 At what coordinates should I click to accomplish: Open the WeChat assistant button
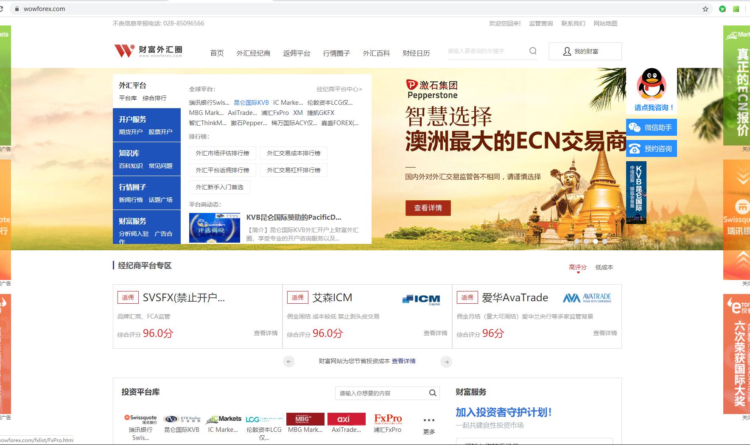click(x=651, y=127)
